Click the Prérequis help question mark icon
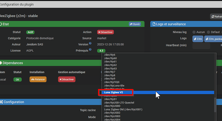The image size is (222, 121). (x=90, y=49)
